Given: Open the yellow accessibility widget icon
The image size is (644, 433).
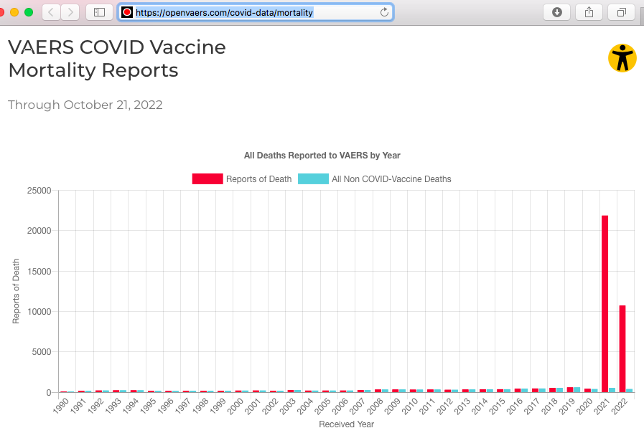Looking at the screenshot, I should 622,58.
